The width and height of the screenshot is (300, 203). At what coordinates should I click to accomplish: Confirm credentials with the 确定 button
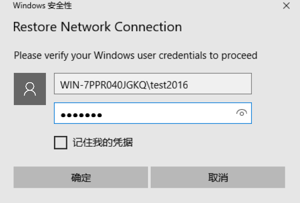(81, 177)
